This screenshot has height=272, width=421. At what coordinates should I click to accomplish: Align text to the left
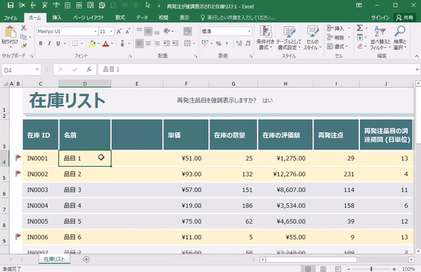pos(140,43)
